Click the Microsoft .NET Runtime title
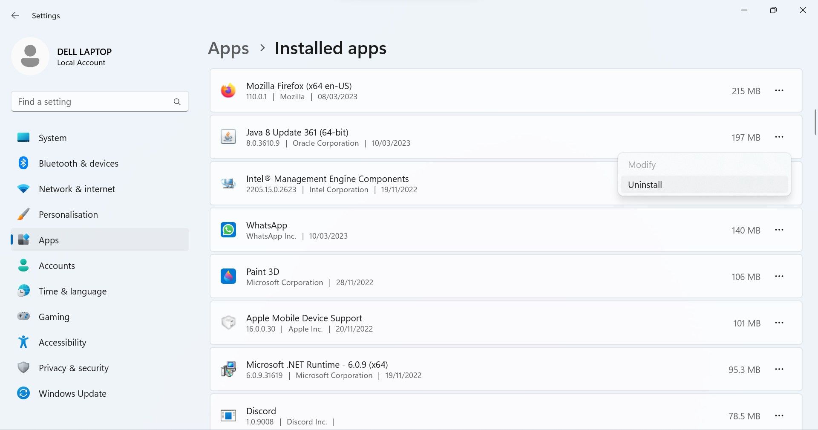 coord(317,364)
